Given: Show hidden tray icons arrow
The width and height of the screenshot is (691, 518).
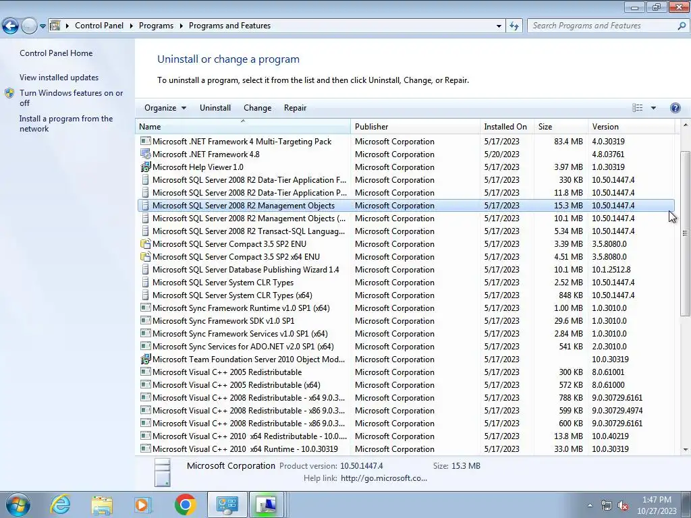Looking at the screenshot, I should click(x=590, y=505).
